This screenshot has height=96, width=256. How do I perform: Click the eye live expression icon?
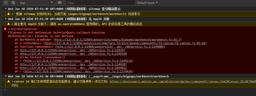(60, 3)
